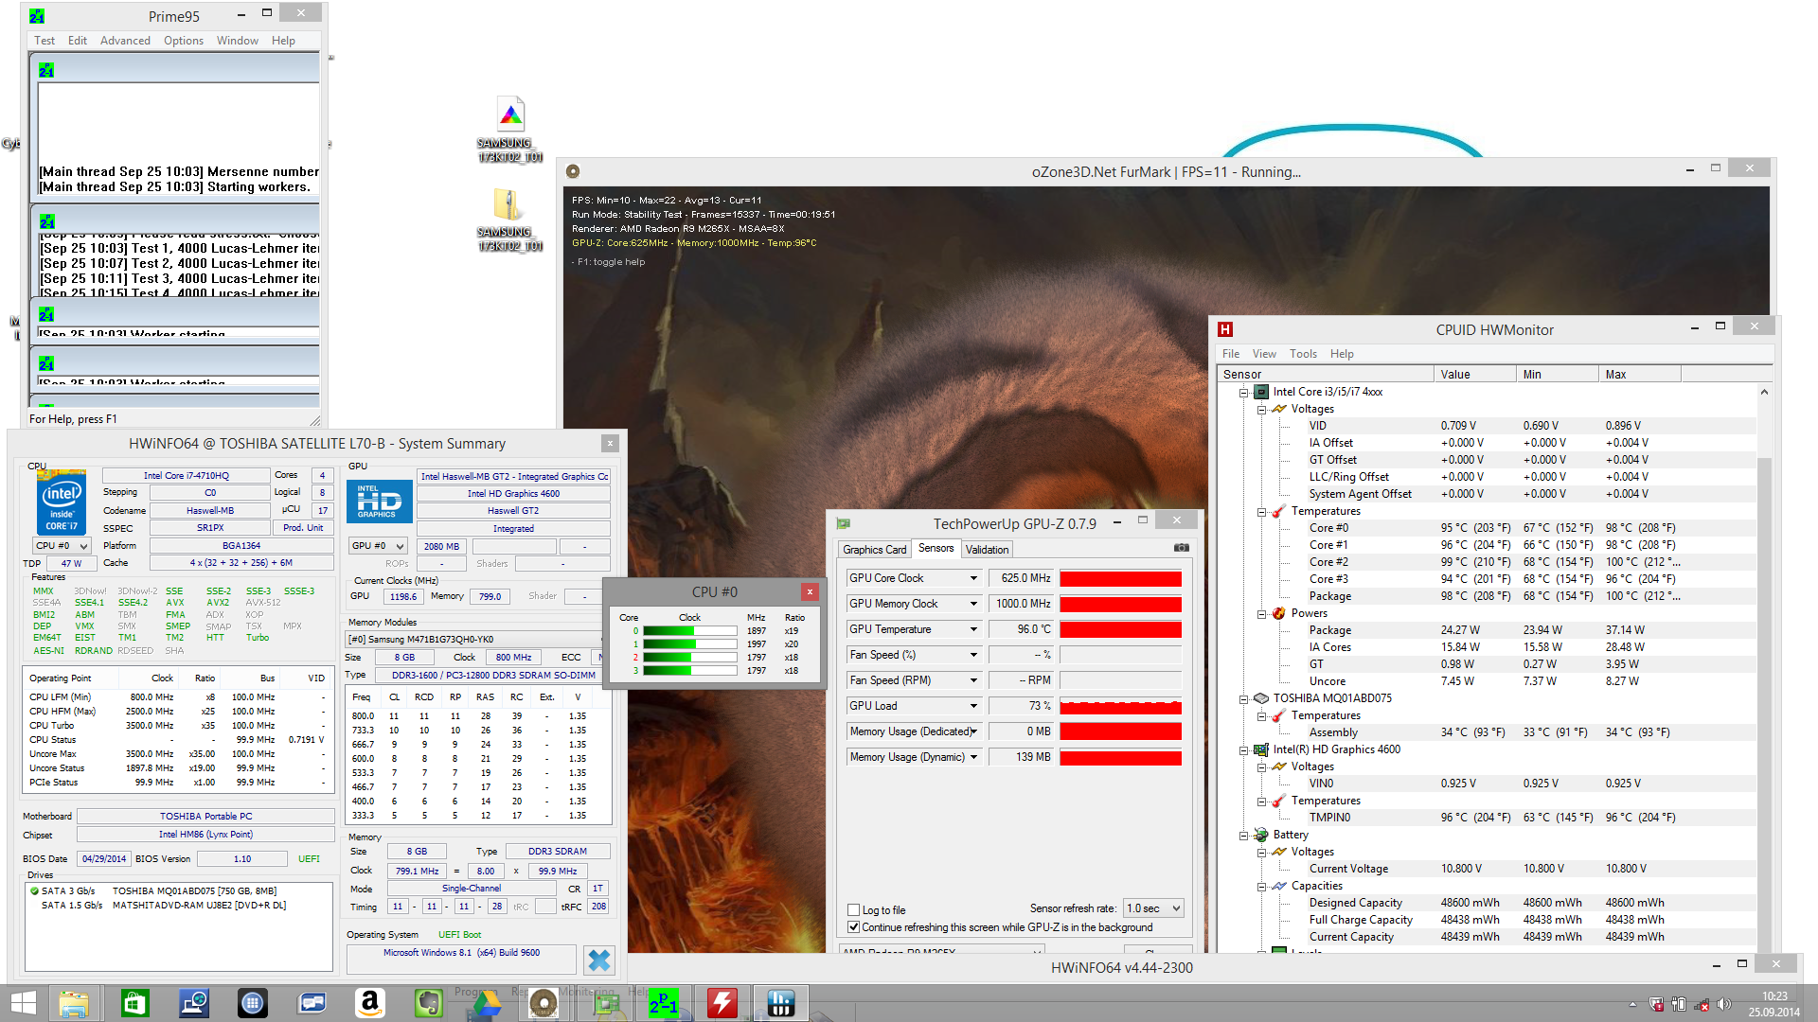The width and height of the screenshot is (1818, 1022).
Task: Open Prime95 from the taskbar
Action: coord(663,1003)
